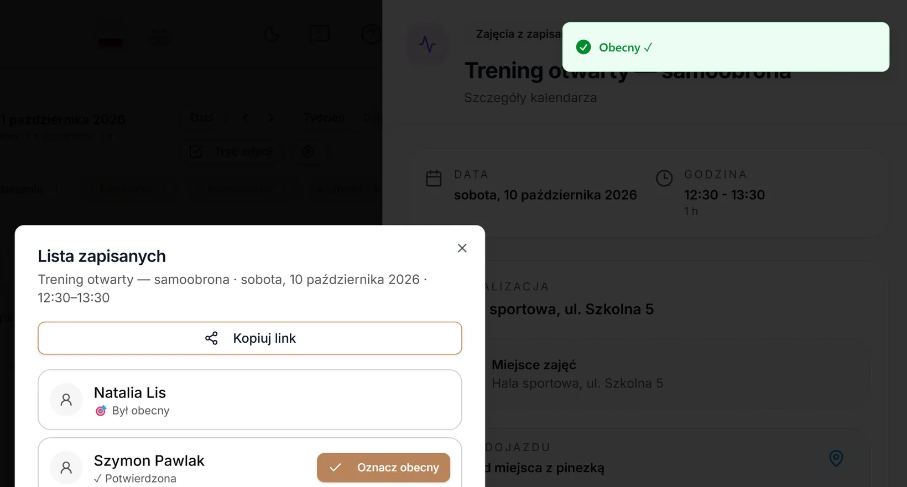Select the British flag language

[x=160, y=38]
